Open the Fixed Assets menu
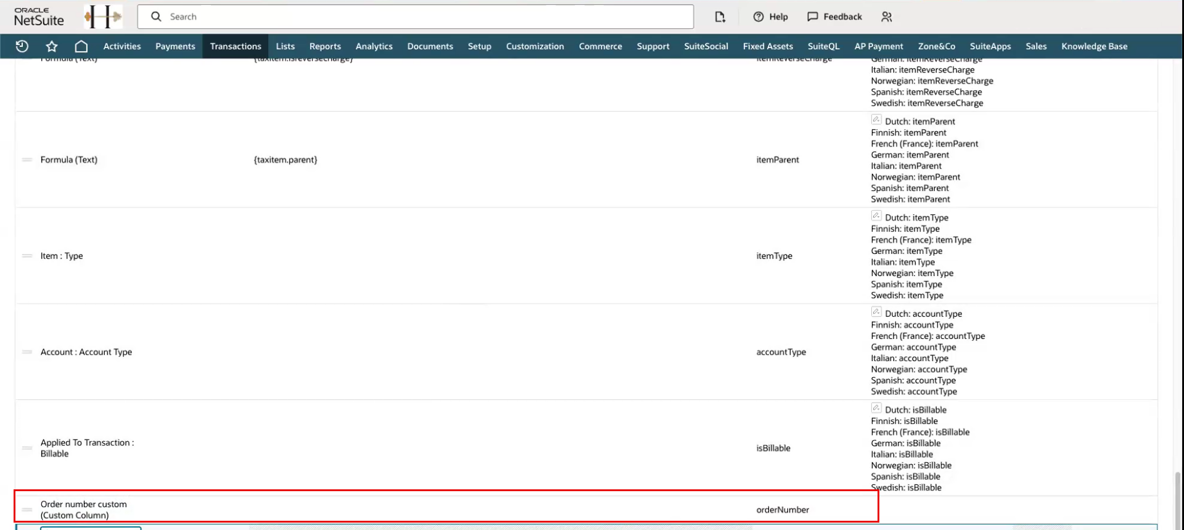The height and width of the screenshot is (530, 1184). [768, 46]
